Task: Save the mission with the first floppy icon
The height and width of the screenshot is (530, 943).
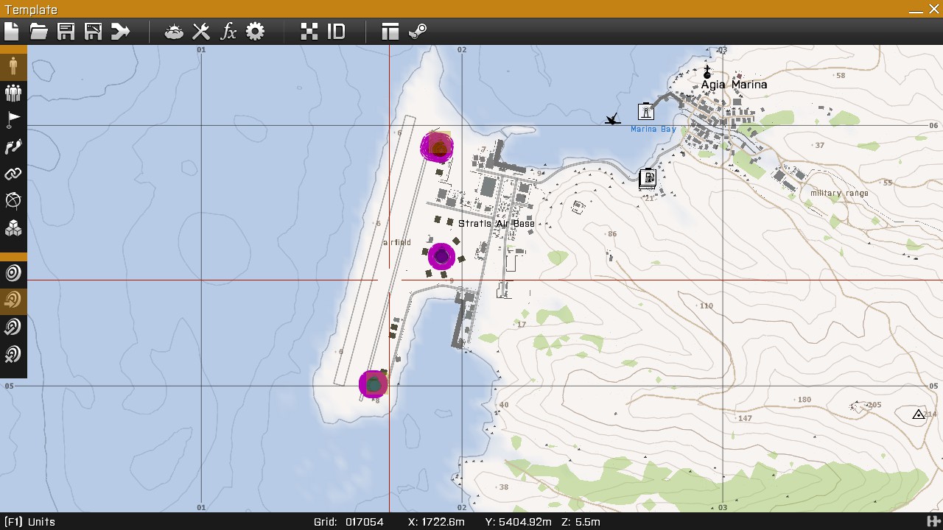Action: pos(66,31)
